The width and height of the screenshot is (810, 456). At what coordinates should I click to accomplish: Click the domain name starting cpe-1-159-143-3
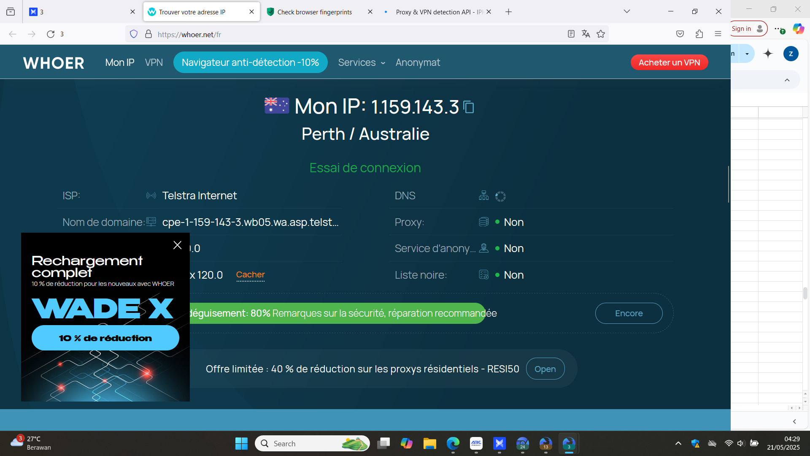tap(251, 223)
